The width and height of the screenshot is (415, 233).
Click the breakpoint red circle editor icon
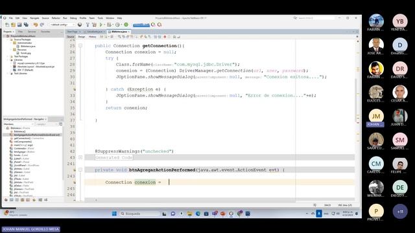coord(165,37)
